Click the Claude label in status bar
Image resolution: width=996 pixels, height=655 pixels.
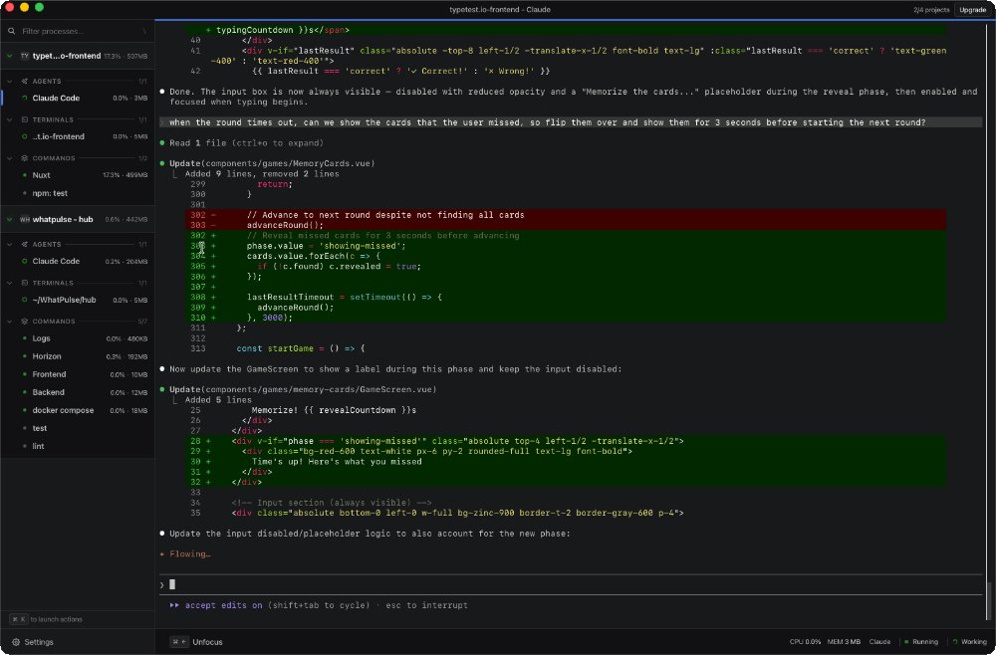pyautogui.click(x=879, y=642)
